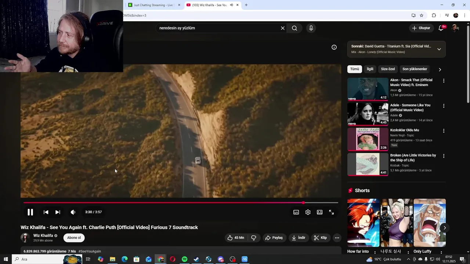Enter fullscreen on the video player
Image resolution: width=470 pixels, height=264 pixels.
coord(332,212)
